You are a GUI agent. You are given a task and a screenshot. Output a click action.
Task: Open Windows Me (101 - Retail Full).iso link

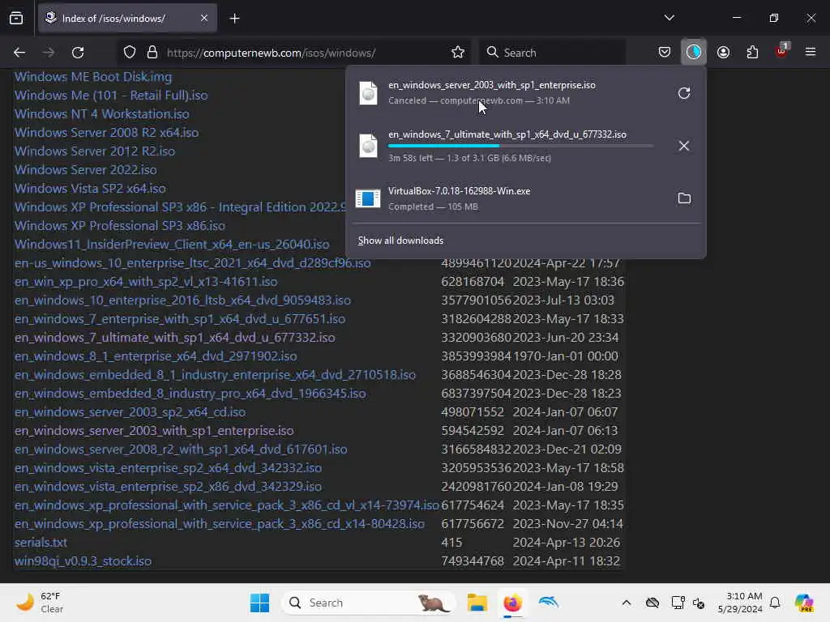(111, 96)
